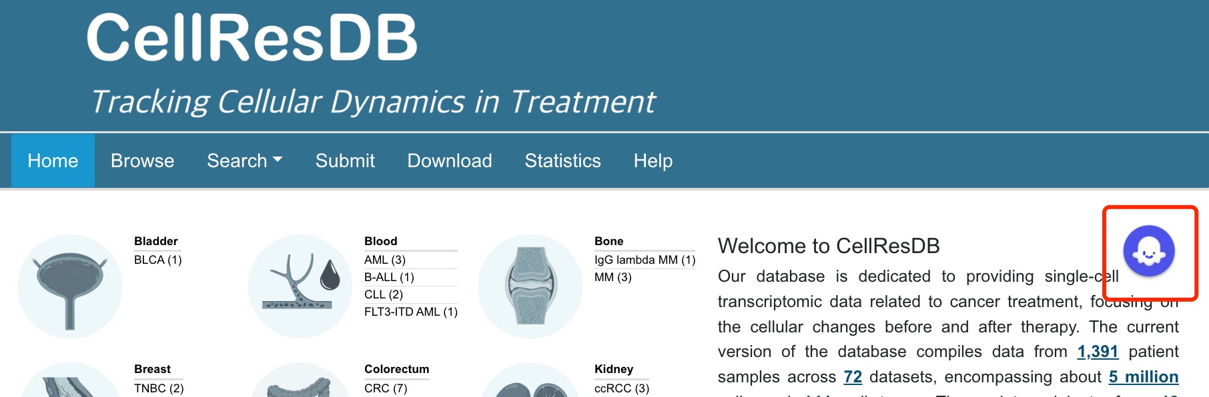Navigate to the Download page

450,161
